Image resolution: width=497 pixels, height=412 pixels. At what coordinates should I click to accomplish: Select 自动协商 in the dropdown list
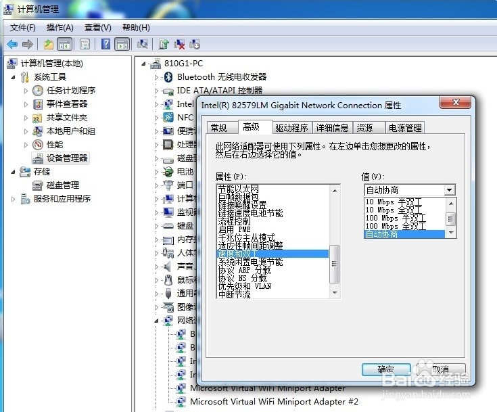pos(404,234)
